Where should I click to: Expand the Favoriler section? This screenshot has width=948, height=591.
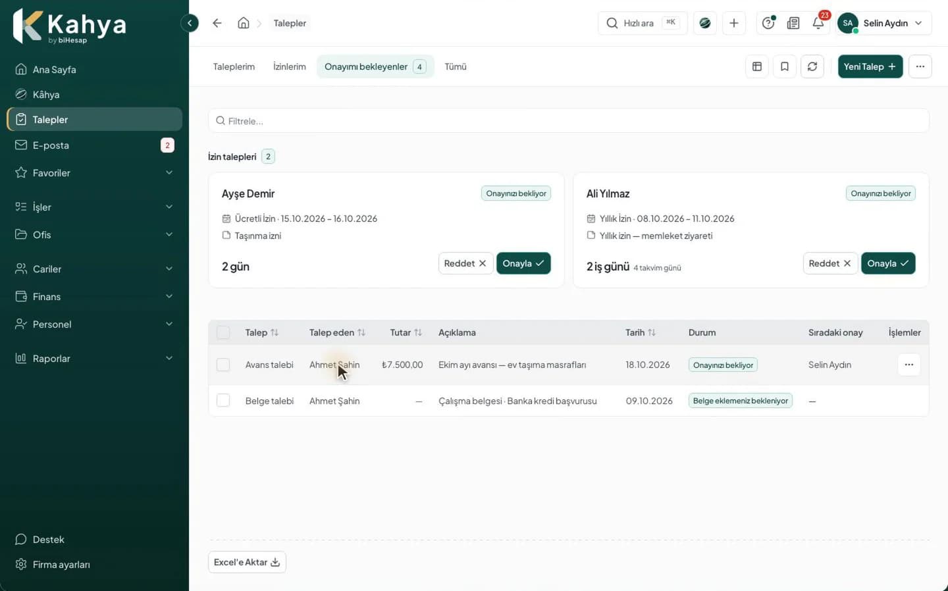pos(94,172)
